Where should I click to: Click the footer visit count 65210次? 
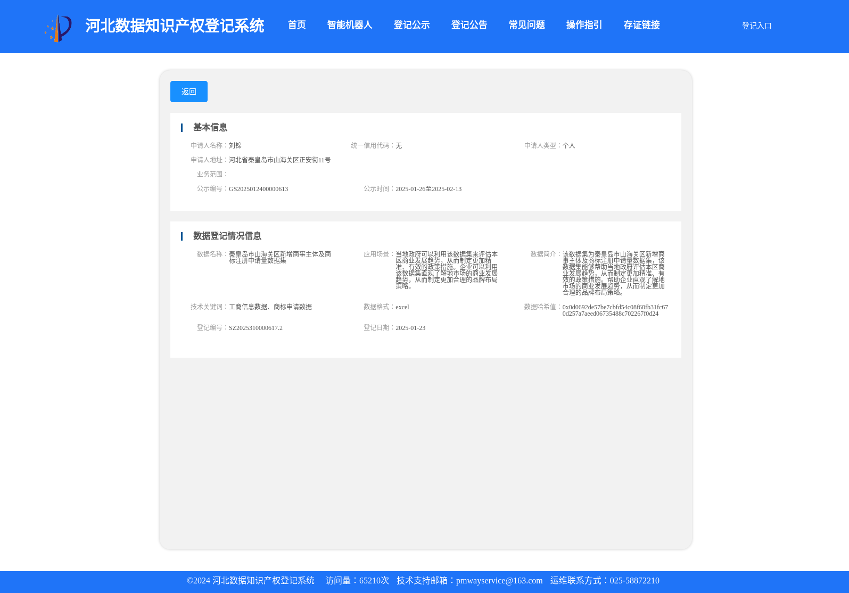[374, 581]
